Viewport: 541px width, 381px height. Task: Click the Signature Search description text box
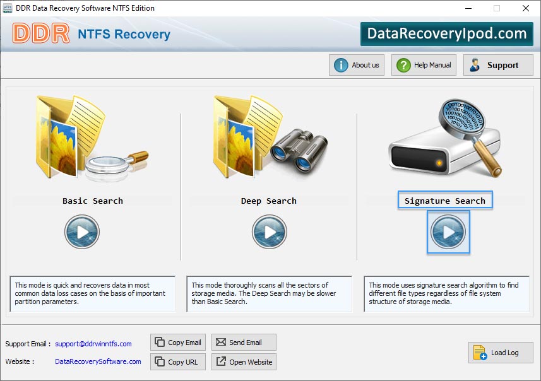(x=446, y=294)
